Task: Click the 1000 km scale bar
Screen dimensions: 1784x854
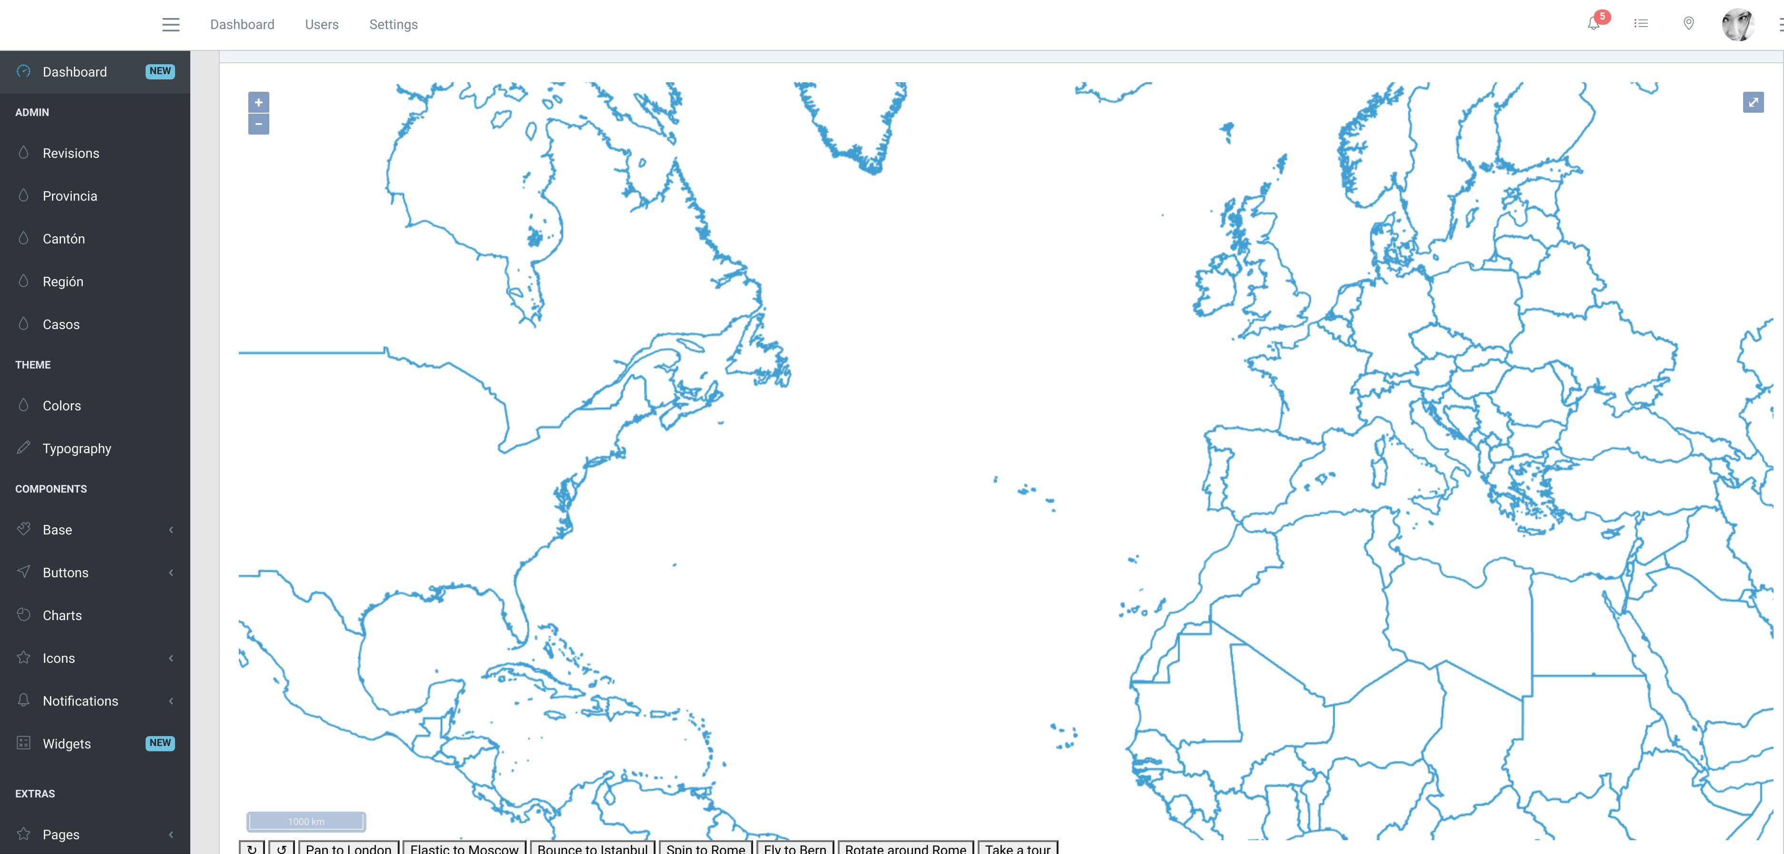Action: (306, 822)
